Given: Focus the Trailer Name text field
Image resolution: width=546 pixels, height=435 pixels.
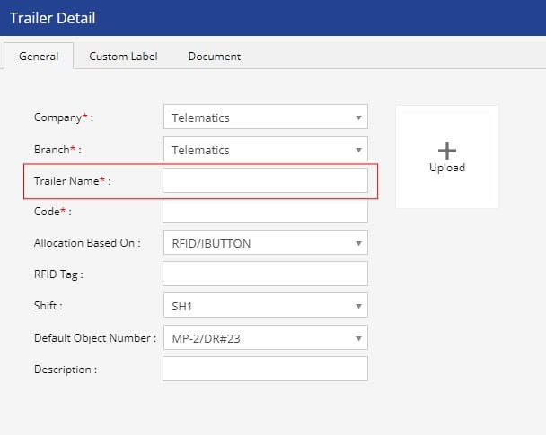Looking at the screenshot, I should (x=265, y=181).
